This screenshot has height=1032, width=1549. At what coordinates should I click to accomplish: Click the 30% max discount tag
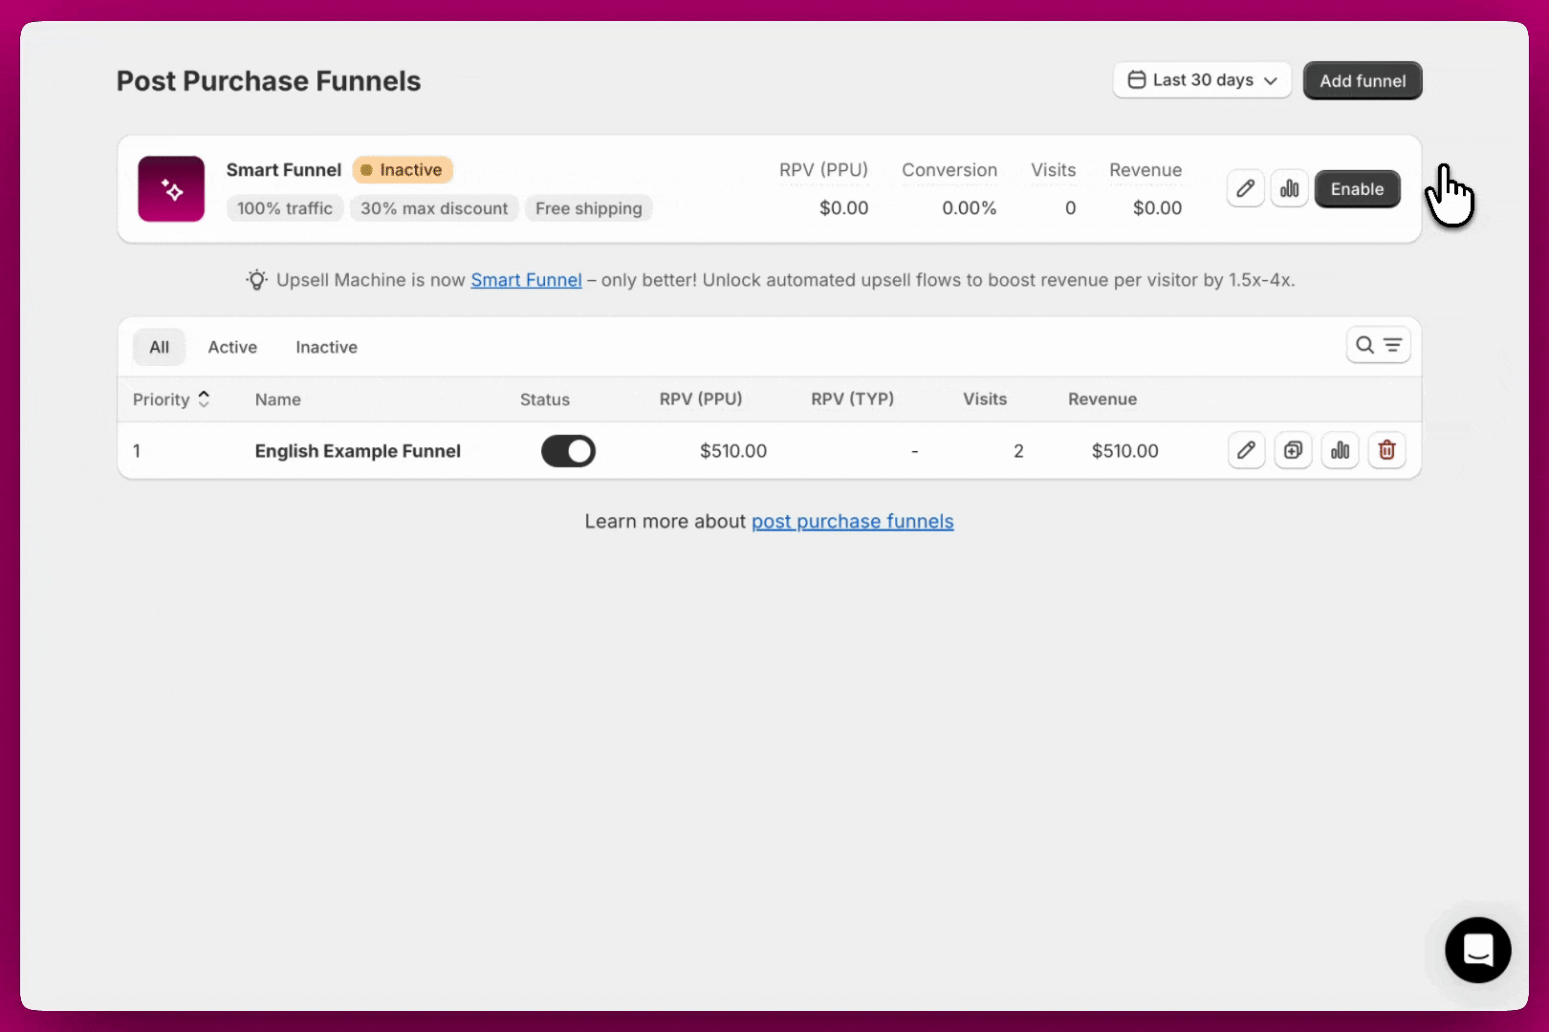434,208
